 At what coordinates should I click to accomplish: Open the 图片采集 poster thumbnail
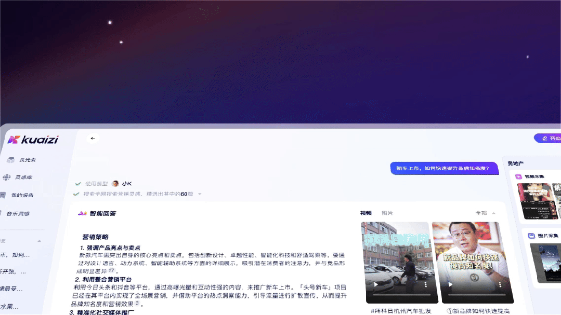tap(546, 263)
